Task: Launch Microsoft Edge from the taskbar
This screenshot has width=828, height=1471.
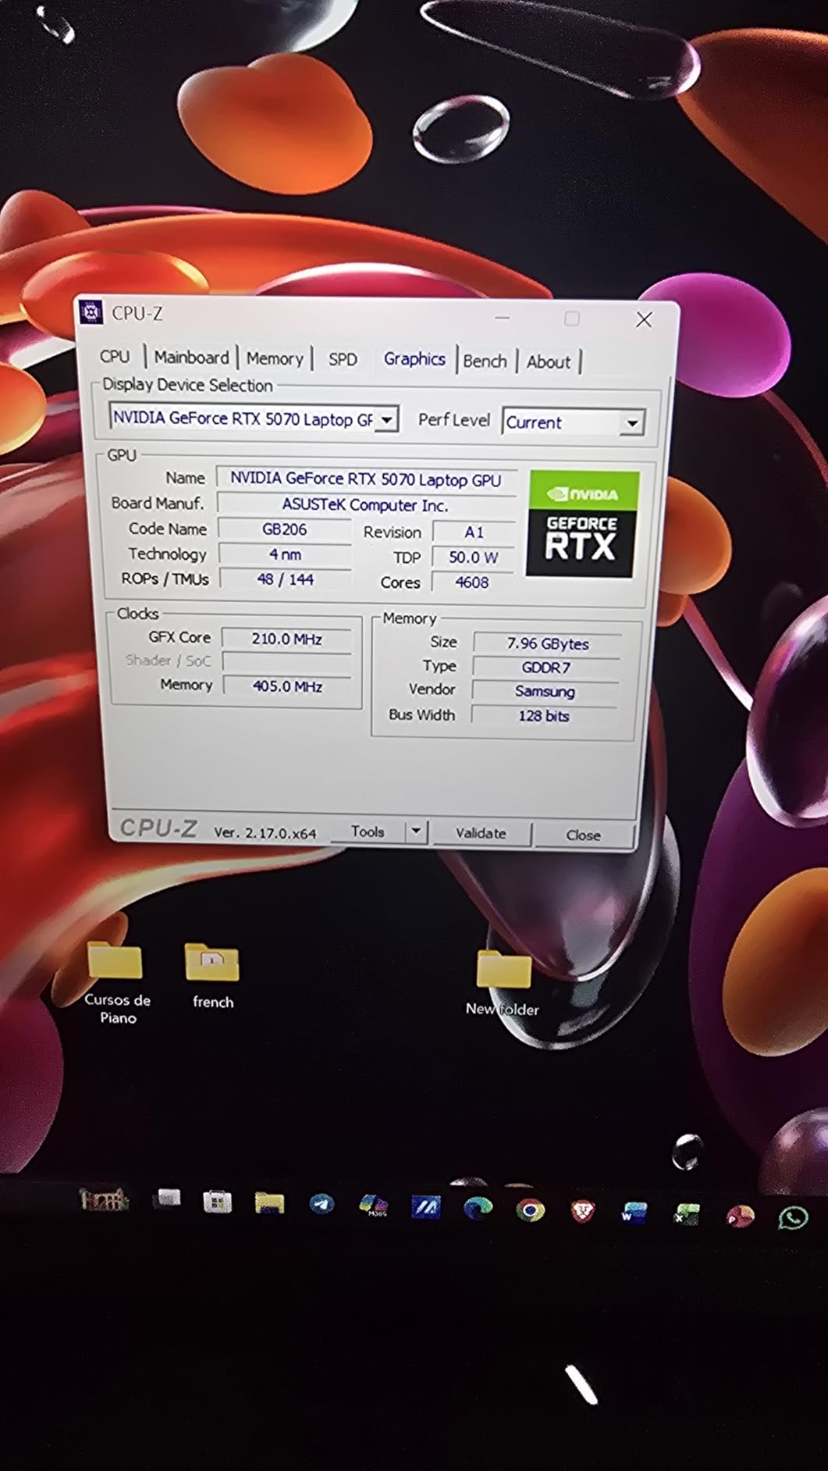Action: pos(478,1209)
